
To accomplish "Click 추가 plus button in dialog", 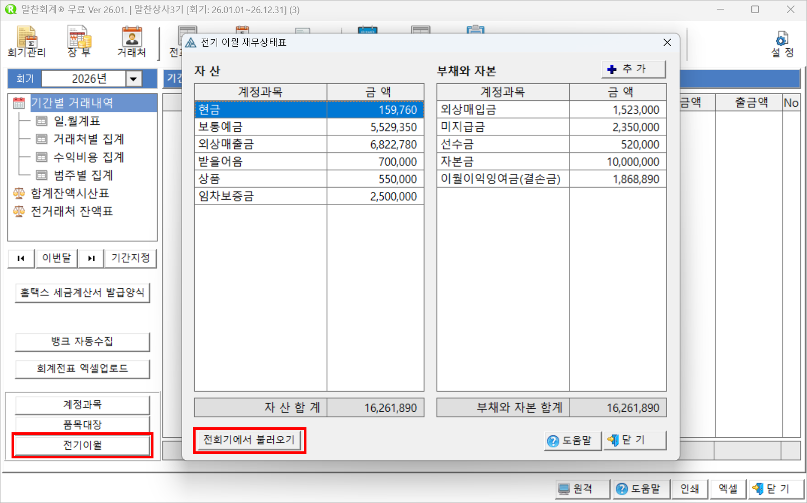I will (633, 69).
